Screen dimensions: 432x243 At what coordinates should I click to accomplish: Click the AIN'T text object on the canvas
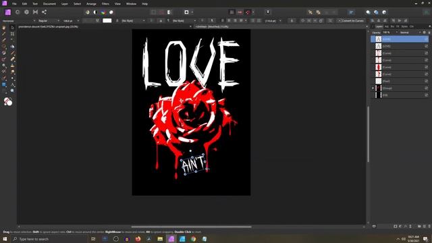pos(194,164)
